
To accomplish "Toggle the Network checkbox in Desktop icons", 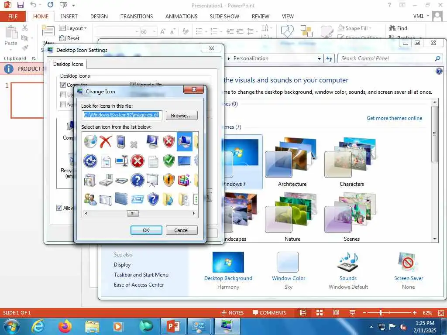I will [63, 104].
